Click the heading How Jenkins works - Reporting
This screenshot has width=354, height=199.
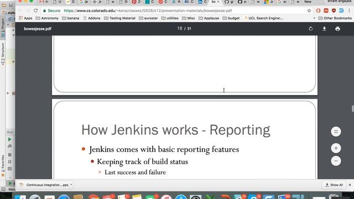[x=176, y=130]
